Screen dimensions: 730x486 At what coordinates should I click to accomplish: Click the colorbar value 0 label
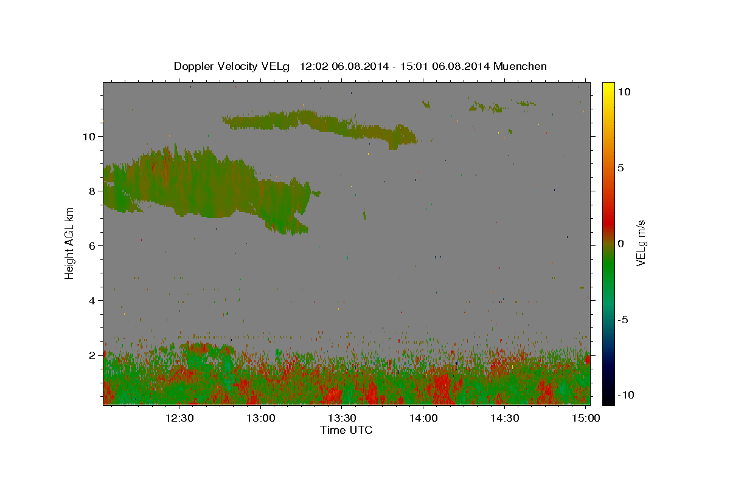pos(620,244)
